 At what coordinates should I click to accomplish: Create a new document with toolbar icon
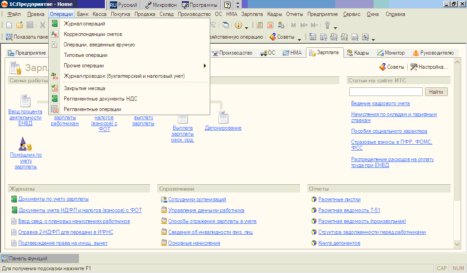click(x=9, y=25)
